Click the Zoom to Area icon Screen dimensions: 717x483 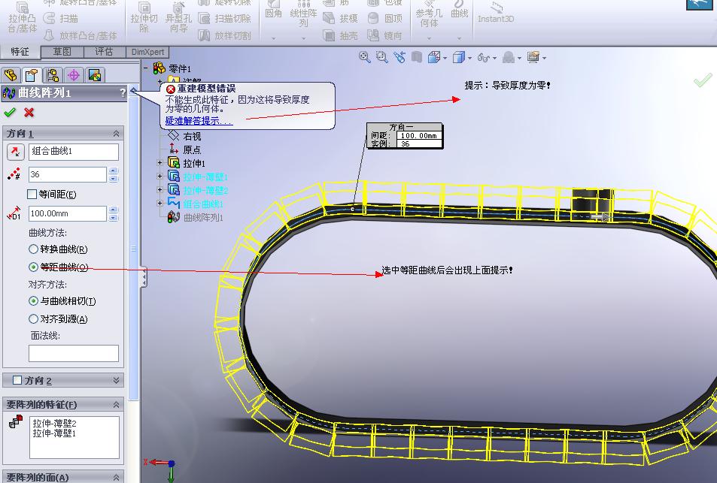pos(381,57)
